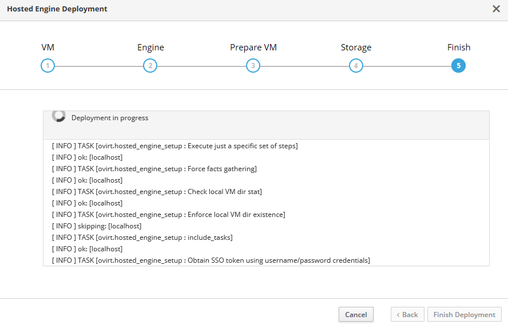508x328 pixels.
Task: Click the deployment progress spinner icon
Action: (x=58, y=116)
